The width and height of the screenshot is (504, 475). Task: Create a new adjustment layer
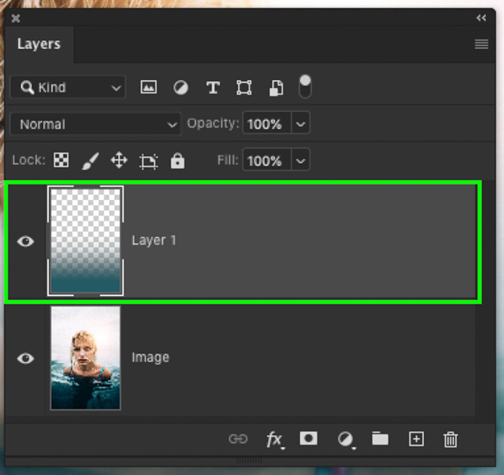tap(344, 439)
